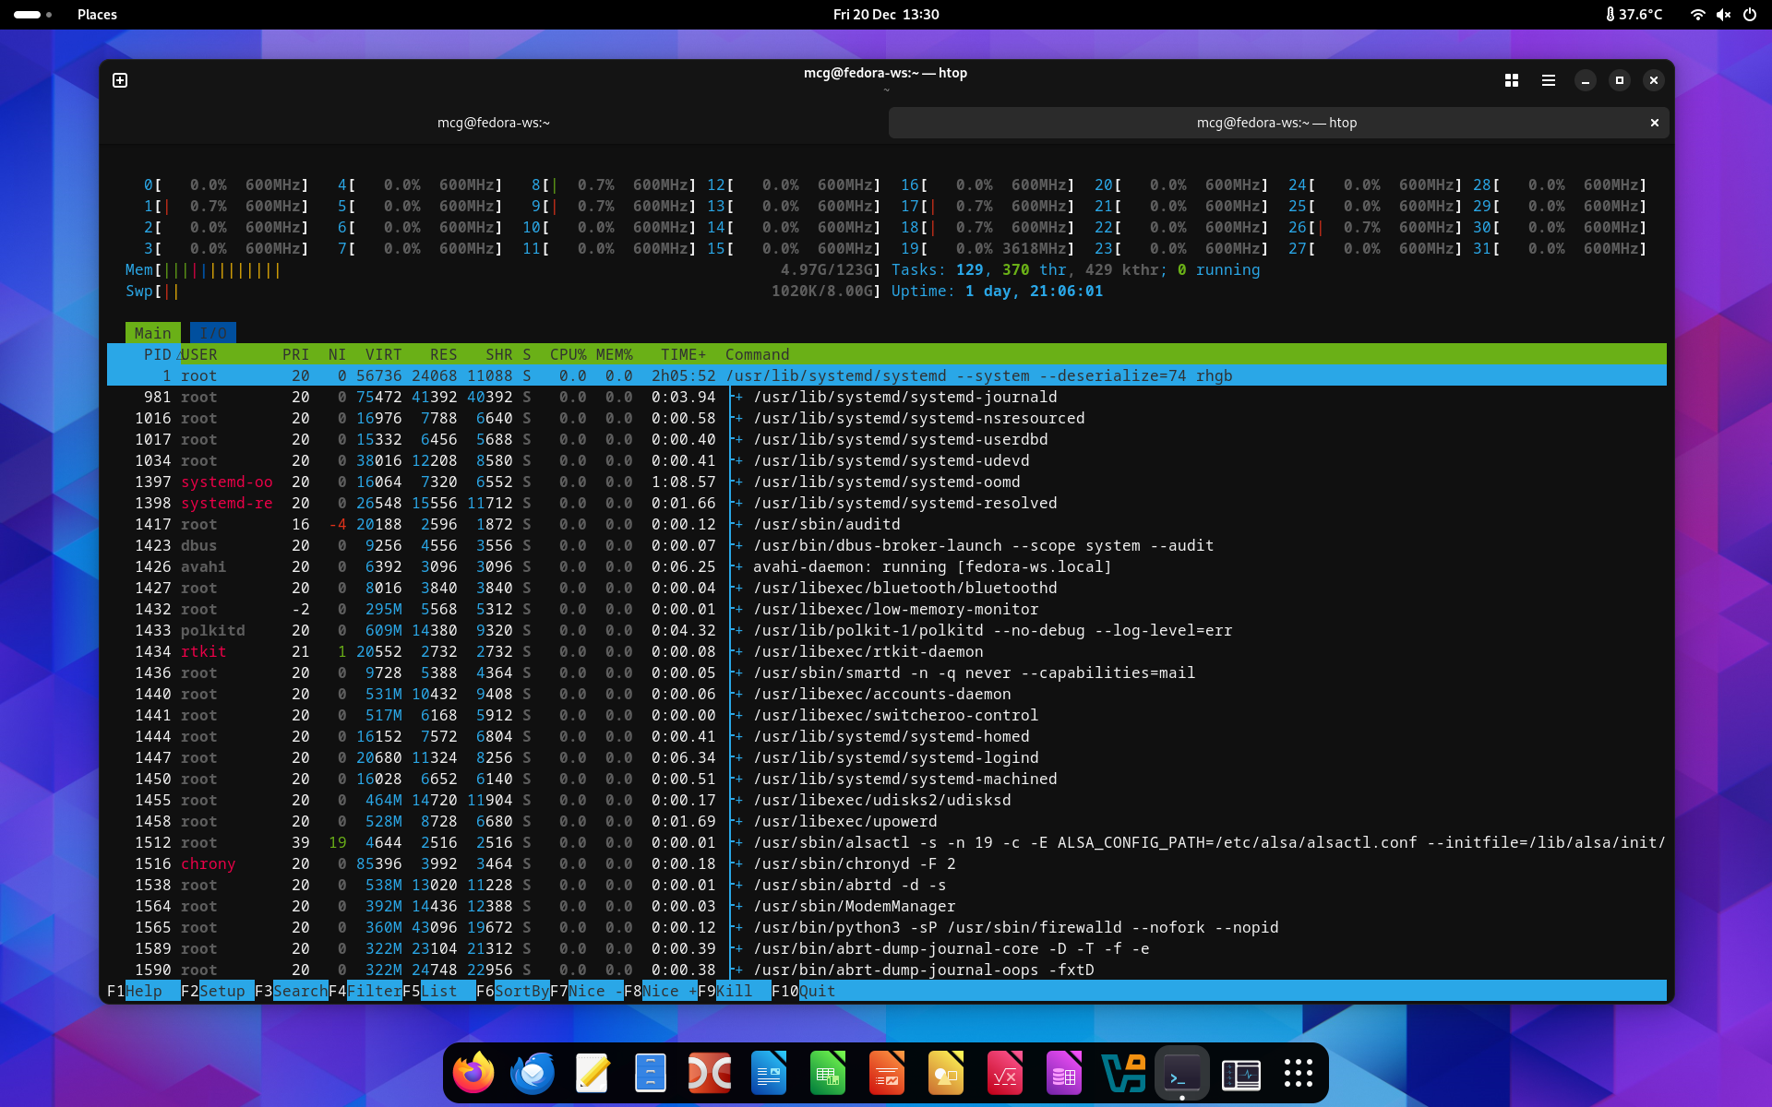
Task: Click the new tab plus icon
Action: point(120,80)
